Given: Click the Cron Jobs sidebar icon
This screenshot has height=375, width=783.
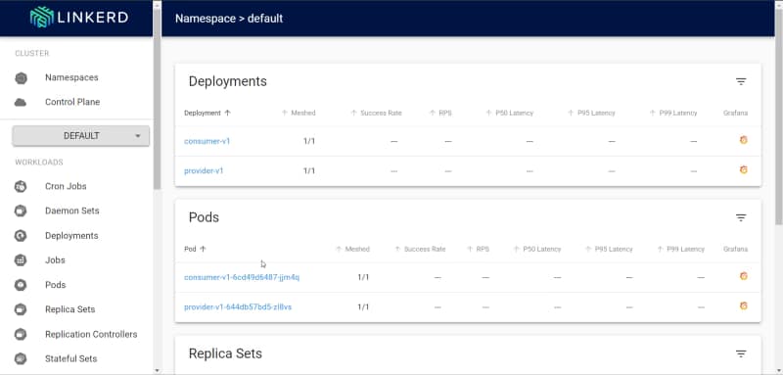Looking at the screenshot, I should click(21, 186).
